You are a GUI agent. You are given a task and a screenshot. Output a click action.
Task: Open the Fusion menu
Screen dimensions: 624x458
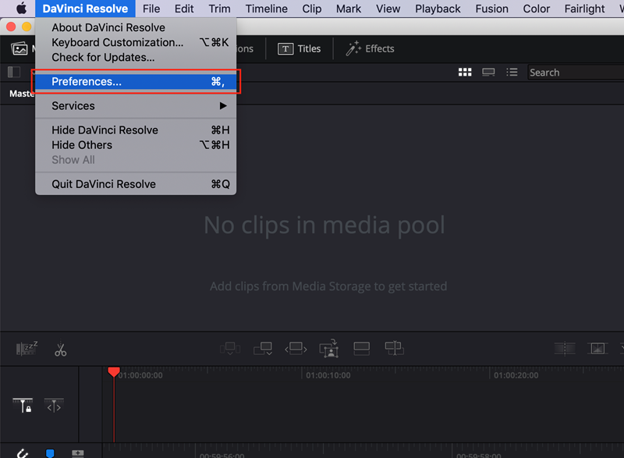click(491, 9)
